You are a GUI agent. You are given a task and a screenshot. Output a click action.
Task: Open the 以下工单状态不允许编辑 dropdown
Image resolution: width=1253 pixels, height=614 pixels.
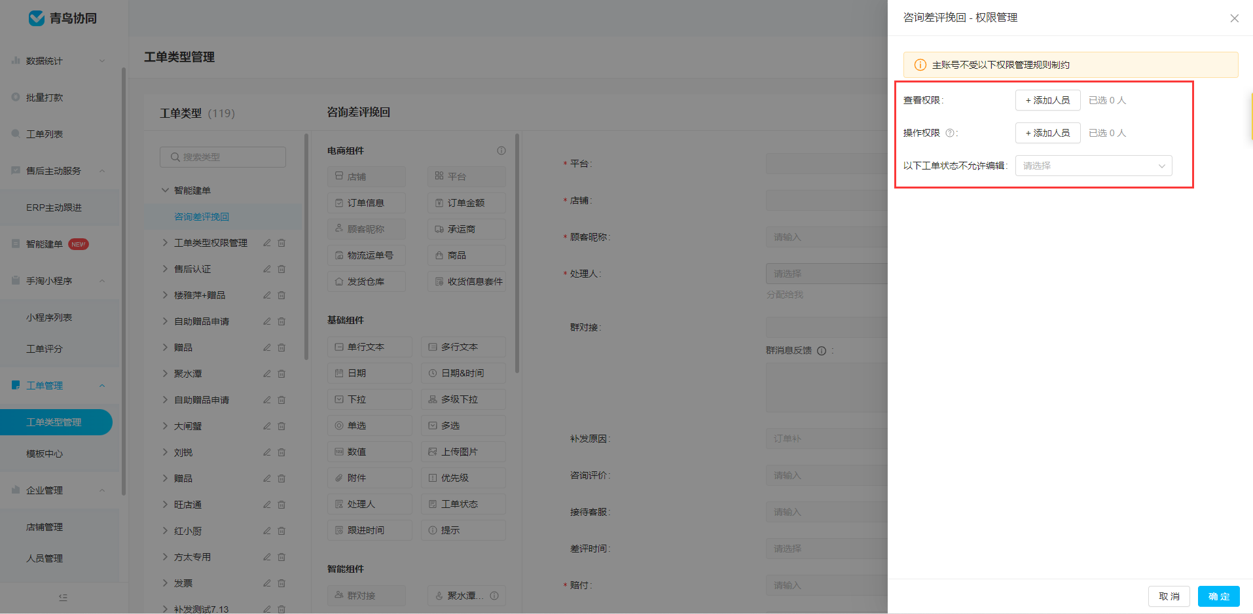point(1093,166)
